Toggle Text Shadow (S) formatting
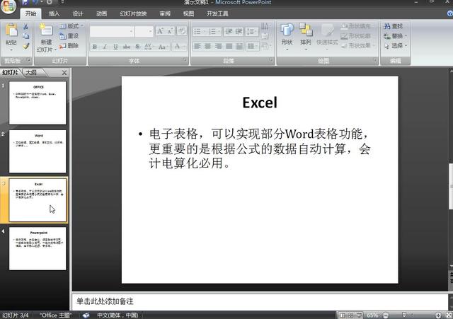453x319 pixels. [137, 47]
